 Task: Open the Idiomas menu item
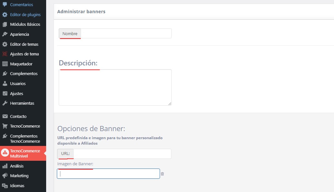point(17,186)
